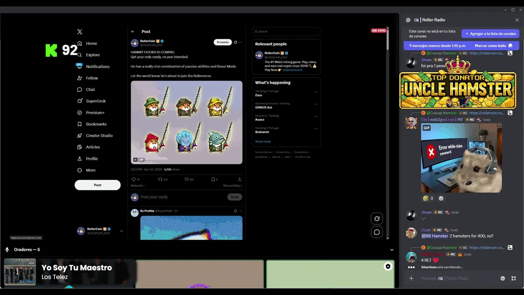Image resolution: width=524 pixels, height=295 pixels.
Task: Click the Creator Studio rocket icon
Action: tap(80, 136)
